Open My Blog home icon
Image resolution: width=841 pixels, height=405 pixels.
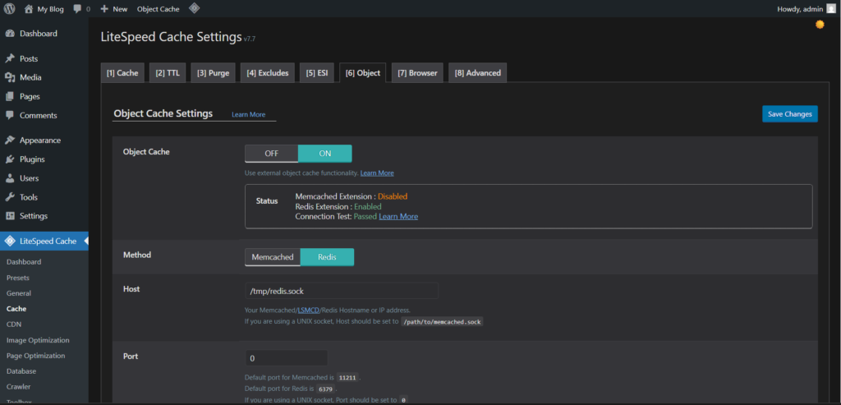pyautogui.click(x=29, y=8)
